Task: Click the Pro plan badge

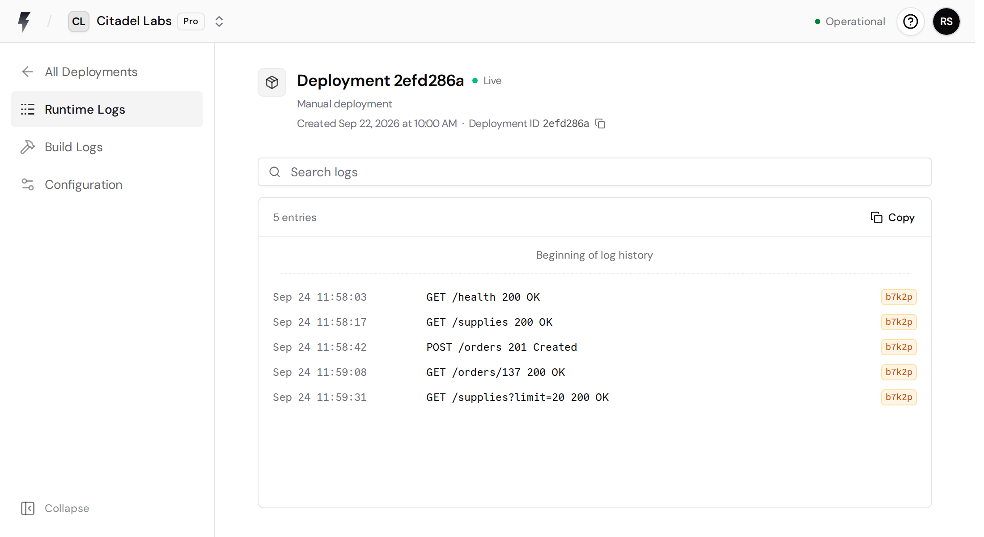Action: [x=191, y=21]
